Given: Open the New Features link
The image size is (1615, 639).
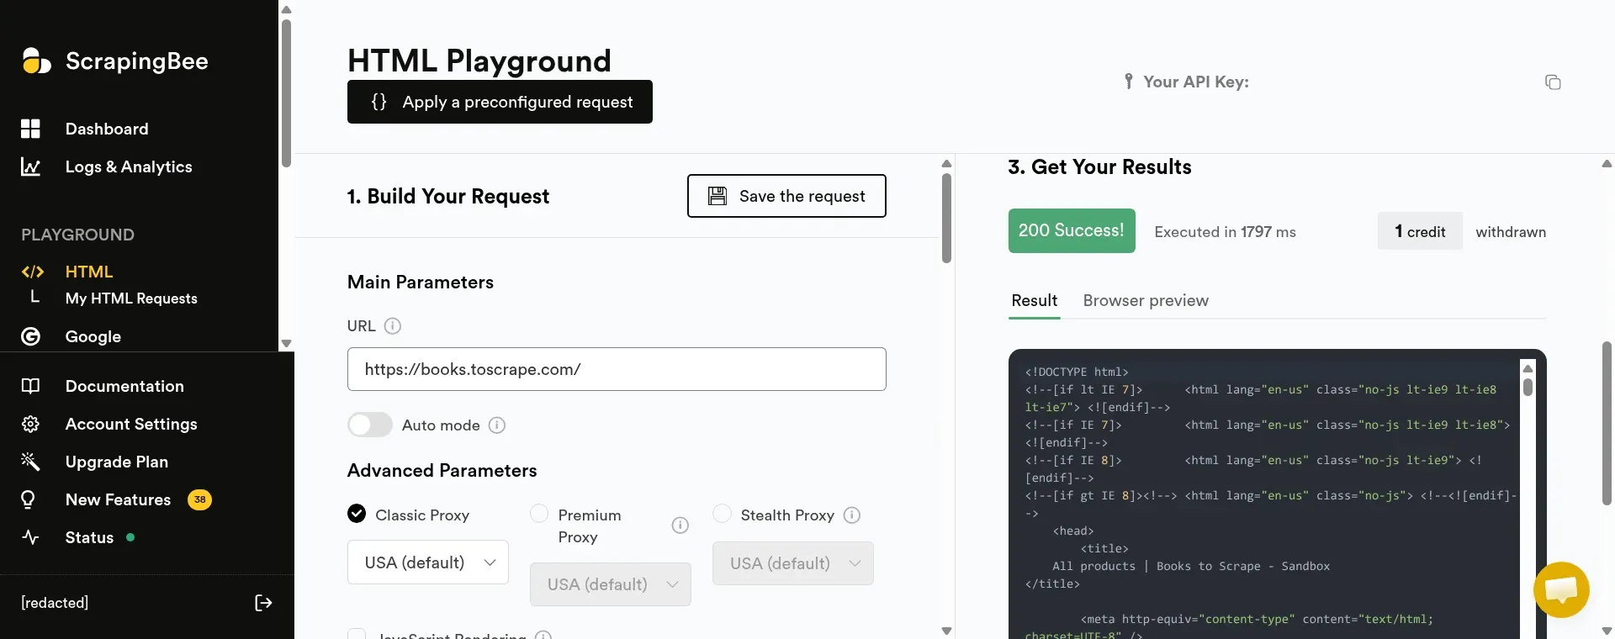Looking at the screenshot, I should 118,499.
